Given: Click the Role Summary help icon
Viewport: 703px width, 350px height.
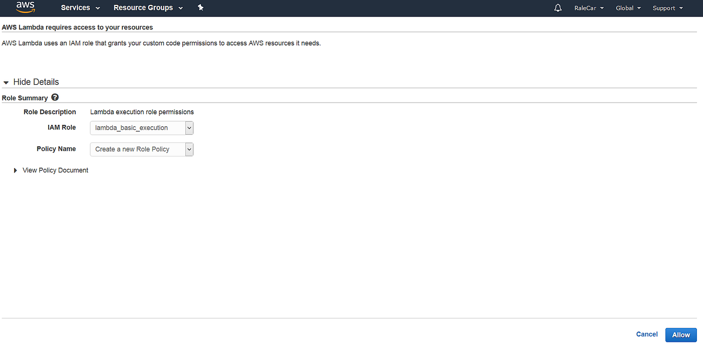Looking at the screenshot, I should [x=55, y=97].
